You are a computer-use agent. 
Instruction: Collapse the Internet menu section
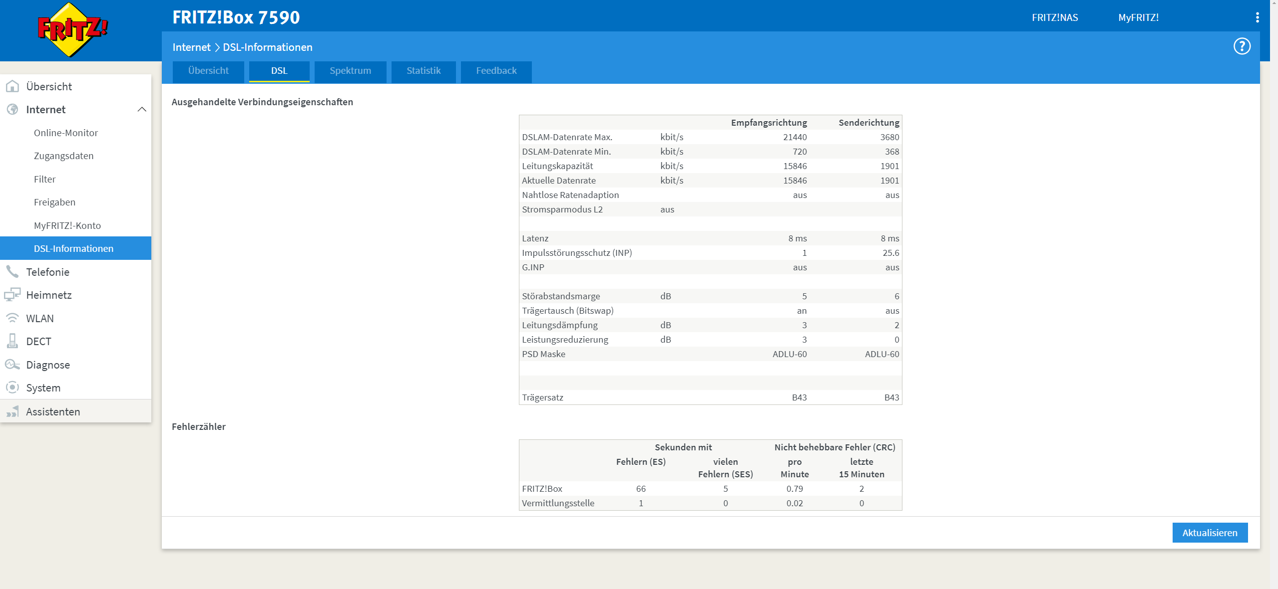(142, 109)
